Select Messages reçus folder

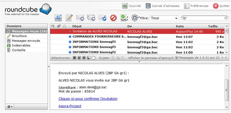[27, 31]
